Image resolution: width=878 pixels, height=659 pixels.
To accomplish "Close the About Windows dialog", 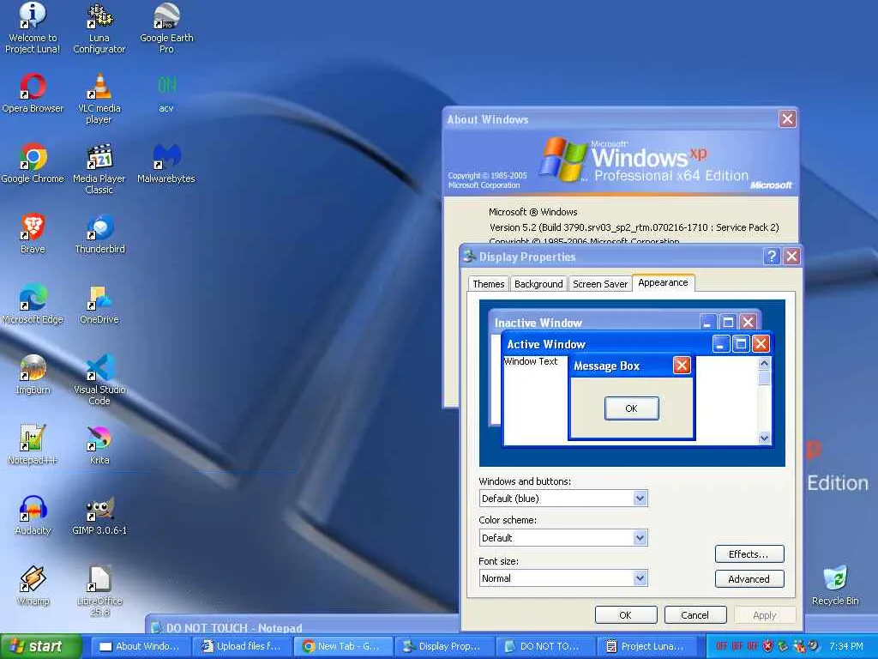I will tap(787, 118).
